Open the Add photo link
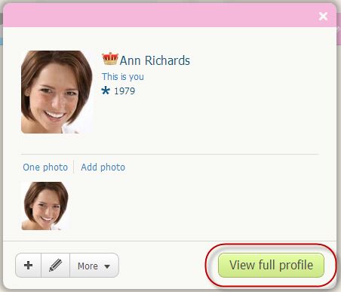The height and width of the screenshot is (292, 341). (103, 167)
